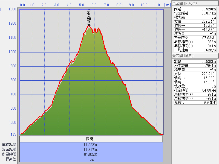219x164 pixels.
Task: Click the 沿面距離 11.794km terrain row
Action: [x=195, y=66]
